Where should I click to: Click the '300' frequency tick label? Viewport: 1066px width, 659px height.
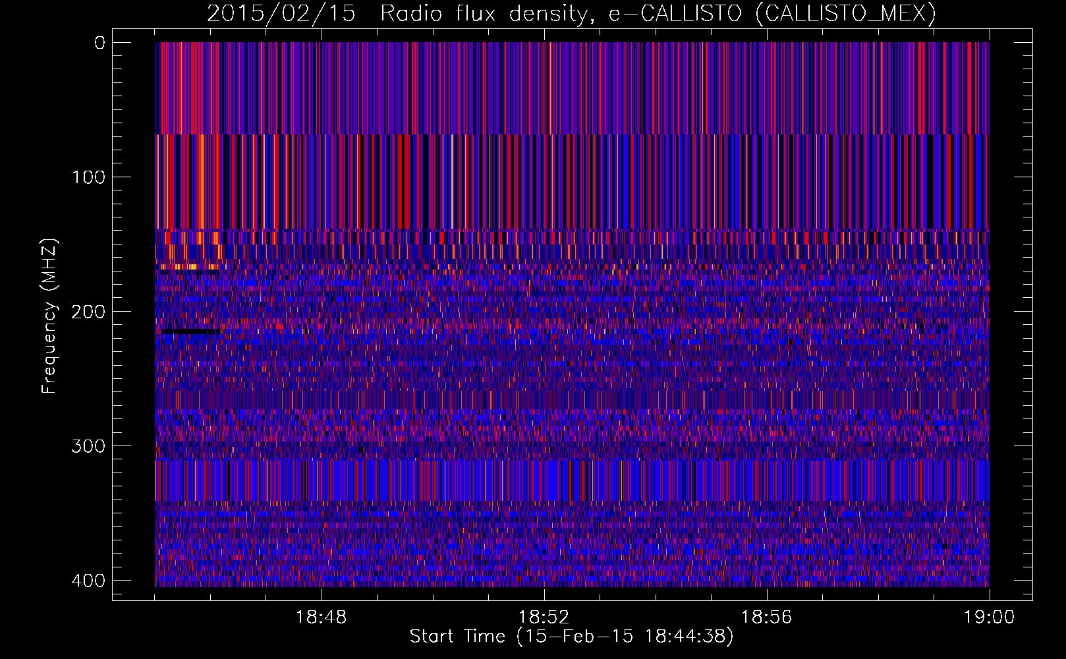pyautogui.click(x=88, y=446)
